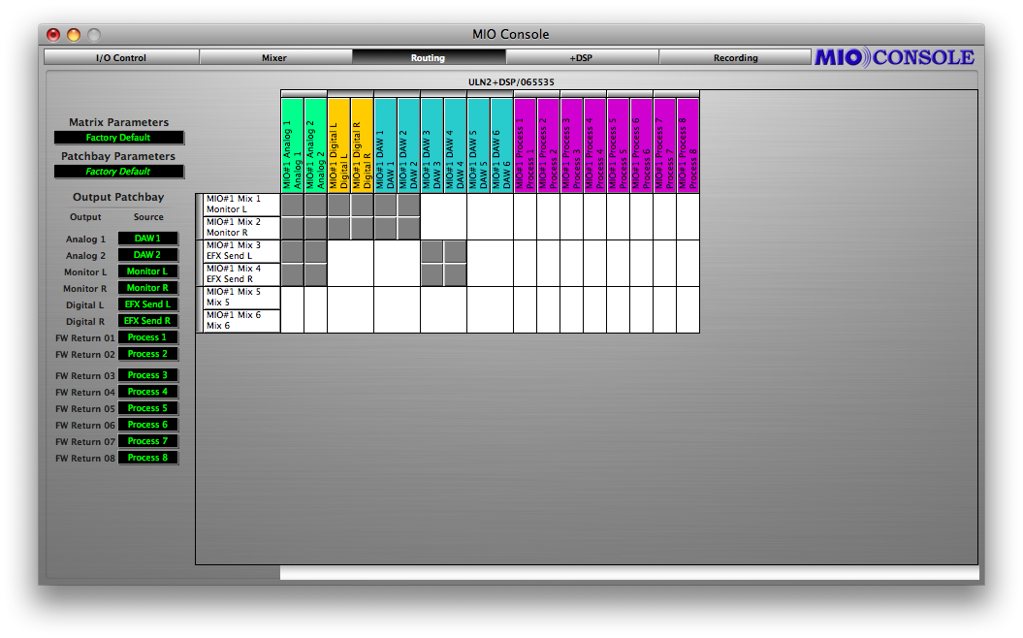Select the 'MIO#1 Mix 1 Monitor L' row label

coord(241,205)
